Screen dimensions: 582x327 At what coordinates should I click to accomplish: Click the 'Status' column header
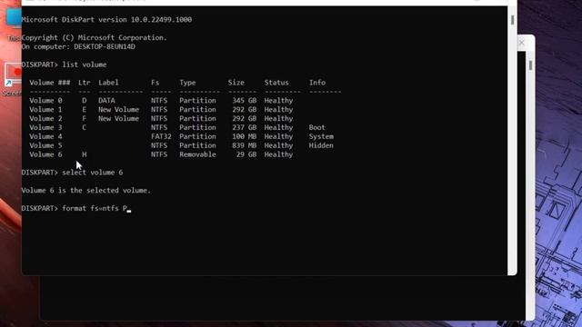click(276, 83)
